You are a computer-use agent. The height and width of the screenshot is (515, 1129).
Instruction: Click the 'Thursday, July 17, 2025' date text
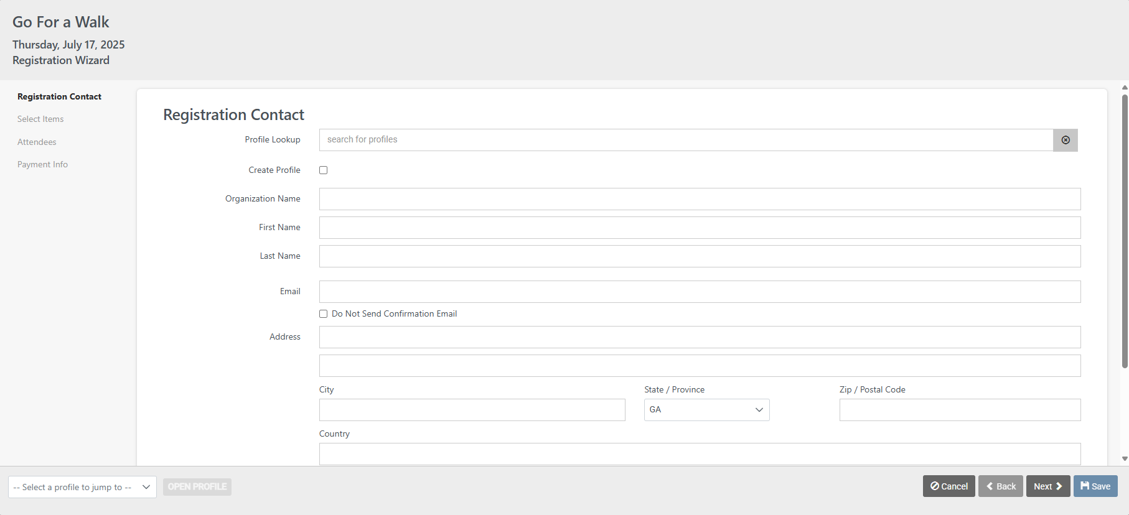[x=68, y=45]
